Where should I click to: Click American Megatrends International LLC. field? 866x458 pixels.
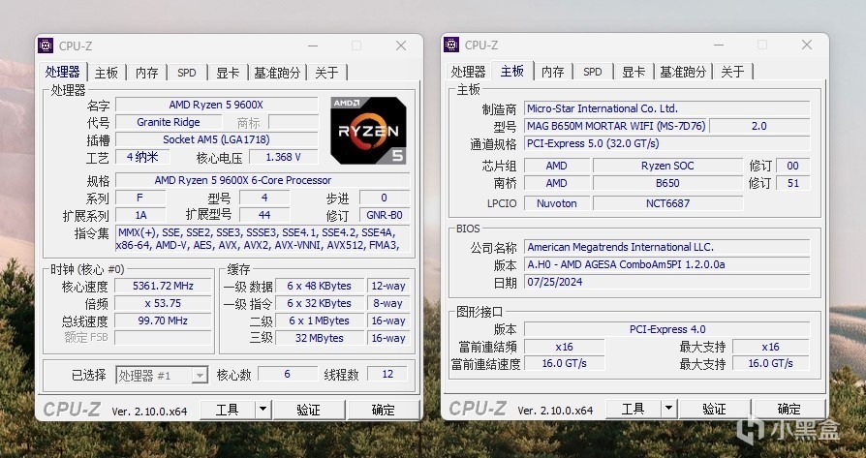coord(667,247)
